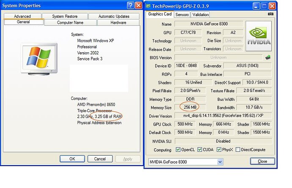The width and height of the screenshot is (292, 188).
Task: Toggle the CUDA checkbox
Action: (x=200, y=150)
